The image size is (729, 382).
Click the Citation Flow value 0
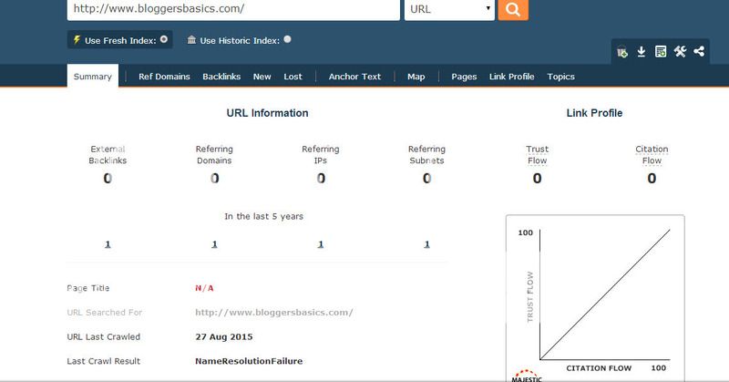tap(652, 178)
